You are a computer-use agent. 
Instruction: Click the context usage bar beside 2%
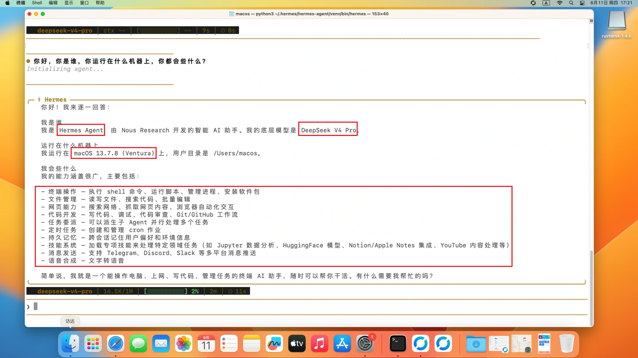[x=166, y=291]
